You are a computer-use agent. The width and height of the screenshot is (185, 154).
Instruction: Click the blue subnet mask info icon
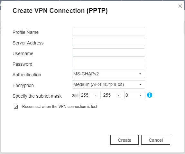click(150, 95)
